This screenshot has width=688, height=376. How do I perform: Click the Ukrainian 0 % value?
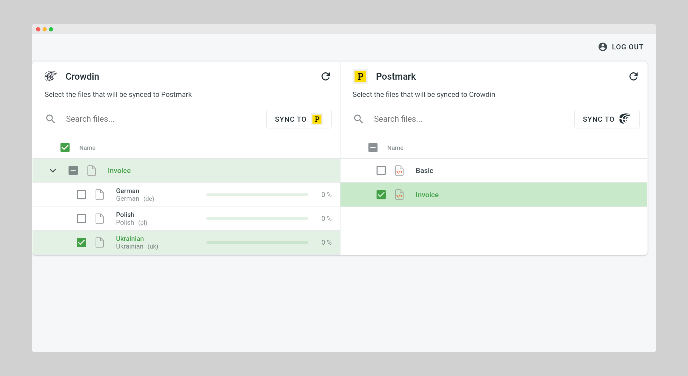326,242
